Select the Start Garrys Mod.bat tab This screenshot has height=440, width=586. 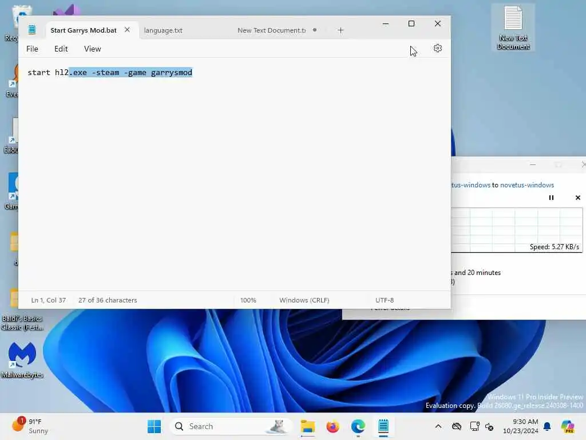(84, 30)
